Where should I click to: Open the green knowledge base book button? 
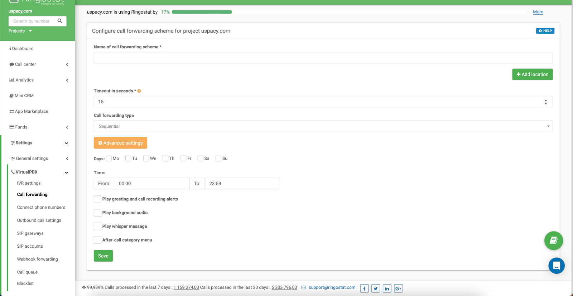[554, 241]
